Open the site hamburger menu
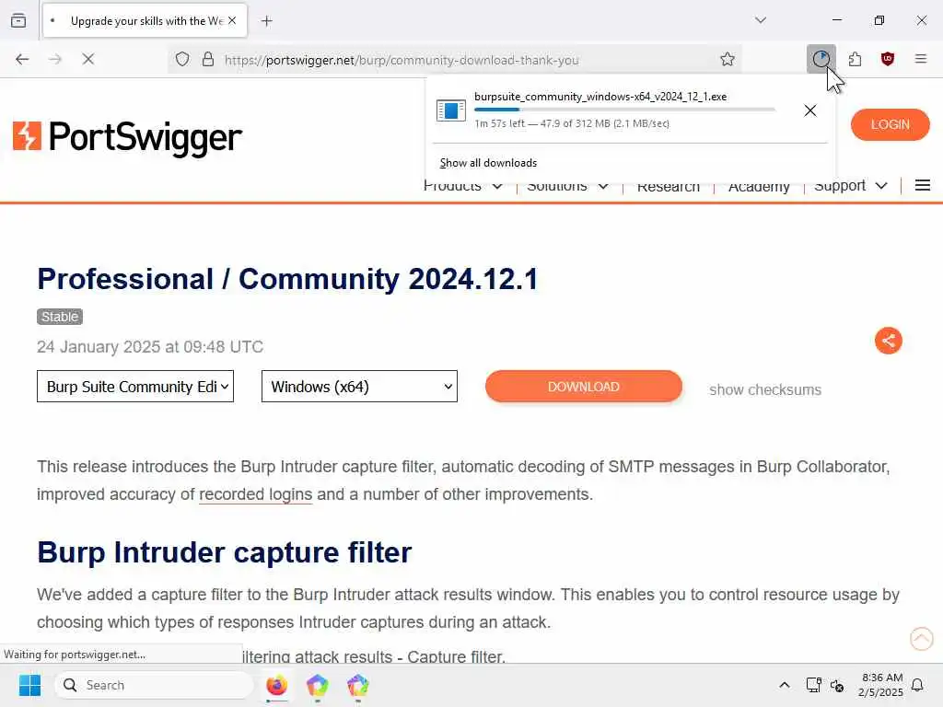Image resolution: width=943 pixels, height=707 pixels. point(923,185)
